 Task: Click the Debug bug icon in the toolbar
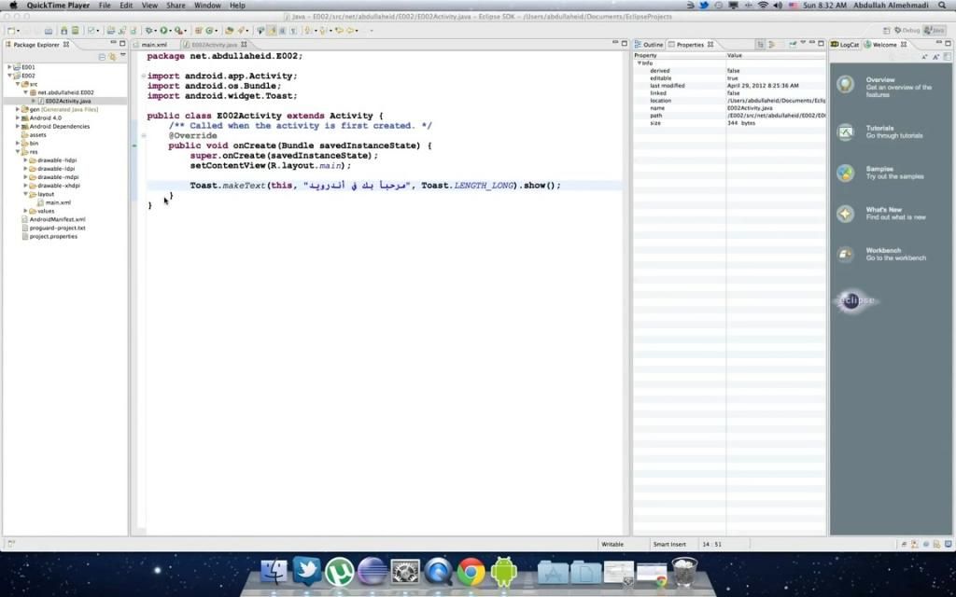pos(148,31)
